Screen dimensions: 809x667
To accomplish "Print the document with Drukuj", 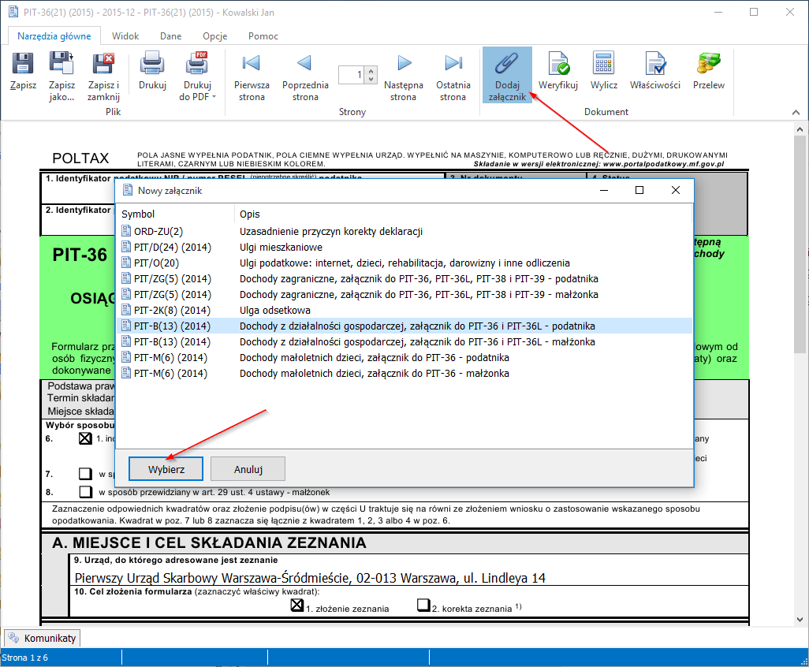I will click(x=152, y=72).
